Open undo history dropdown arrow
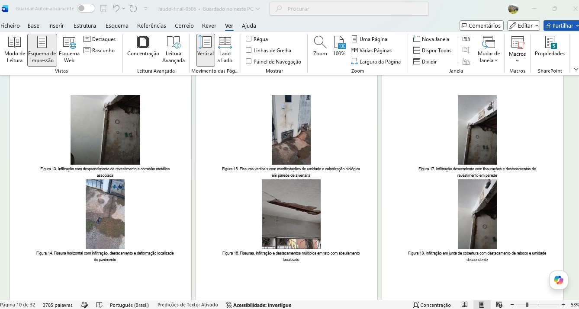 (123, 9)
